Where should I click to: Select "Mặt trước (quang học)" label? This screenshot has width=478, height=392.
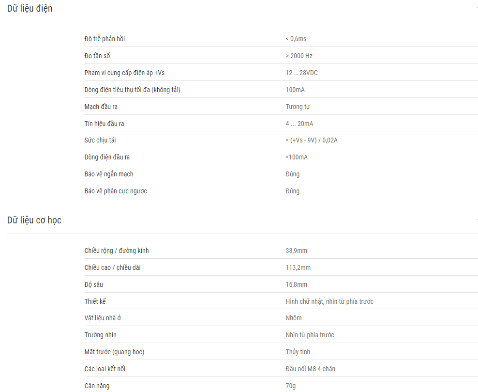114,352
